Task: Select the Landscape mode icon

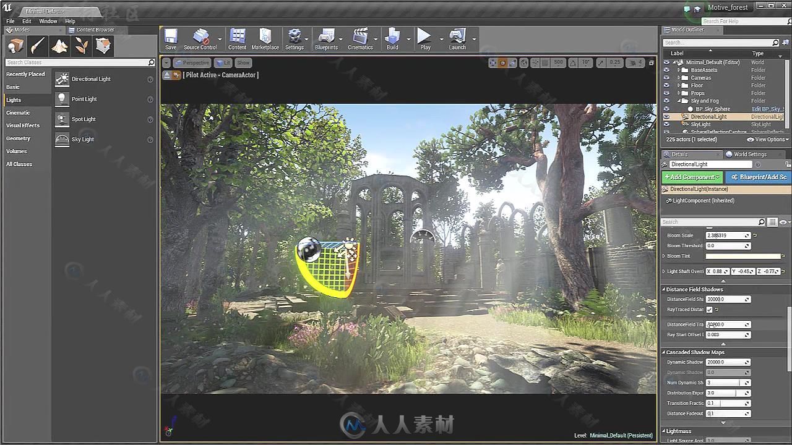Action: click(x=59, y=46)
